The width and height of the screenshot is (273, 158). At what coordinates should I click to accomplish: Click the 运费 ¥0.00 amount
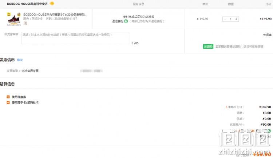[x=267, y=113]
